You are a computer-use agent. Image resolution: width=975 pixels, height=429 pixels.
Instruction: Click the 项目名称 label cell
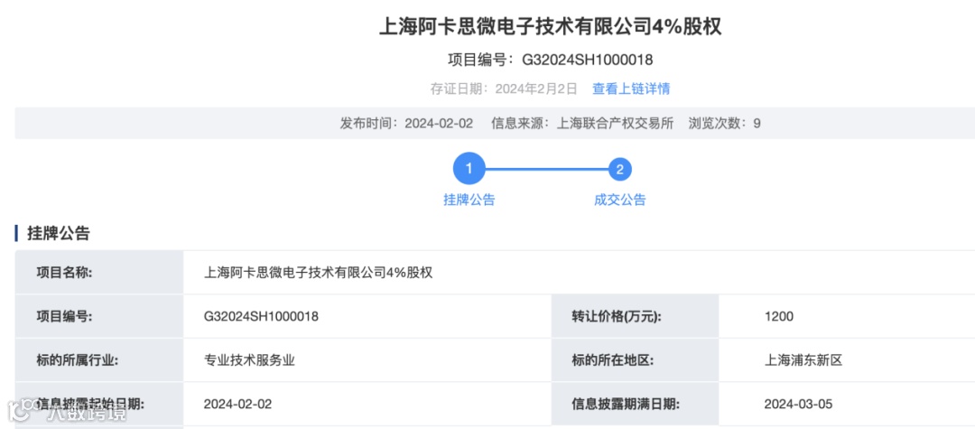99,273
